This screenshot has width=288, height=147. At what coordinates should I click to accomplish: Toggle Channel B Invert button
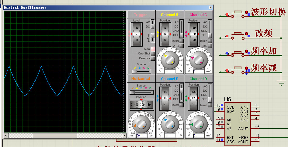point(181,105)
